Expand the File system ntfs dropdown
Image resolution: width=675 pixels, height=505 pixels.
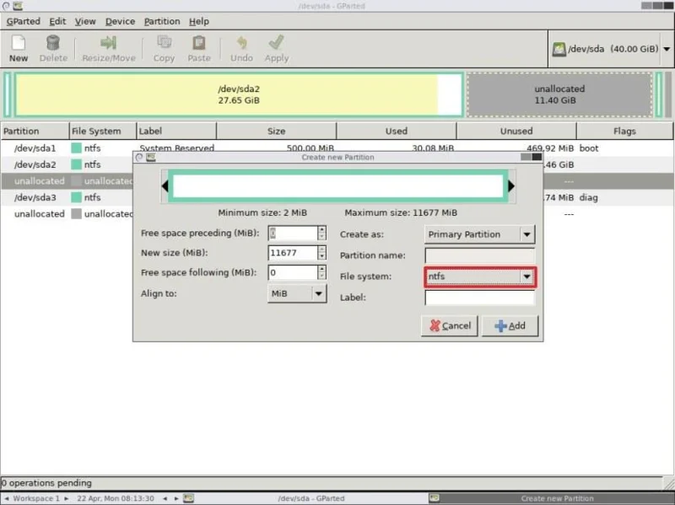(x=526, y=277)
